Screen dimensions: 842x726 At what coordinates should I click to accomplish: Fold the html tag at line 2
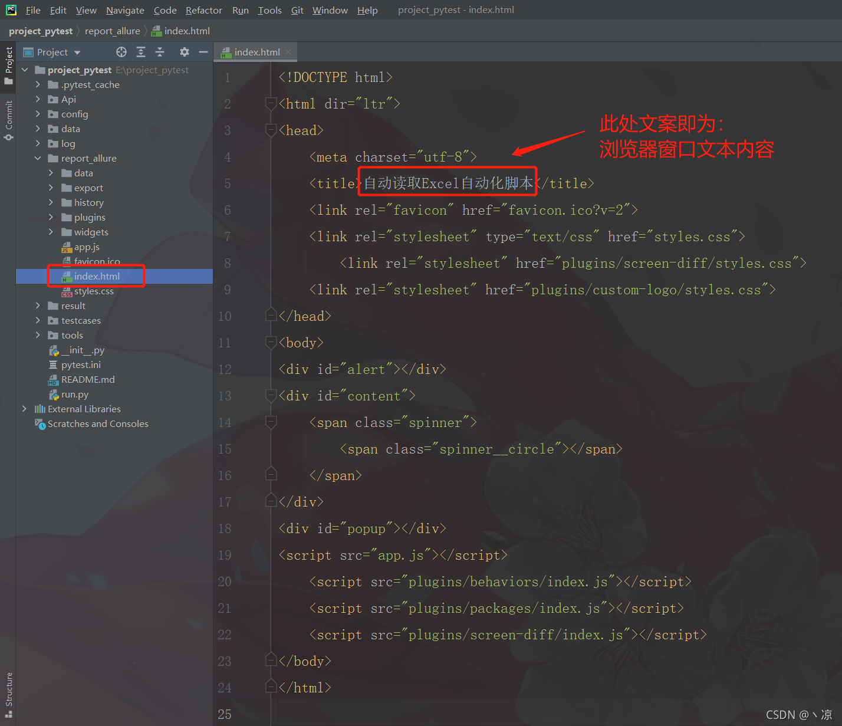coord(271,104)
